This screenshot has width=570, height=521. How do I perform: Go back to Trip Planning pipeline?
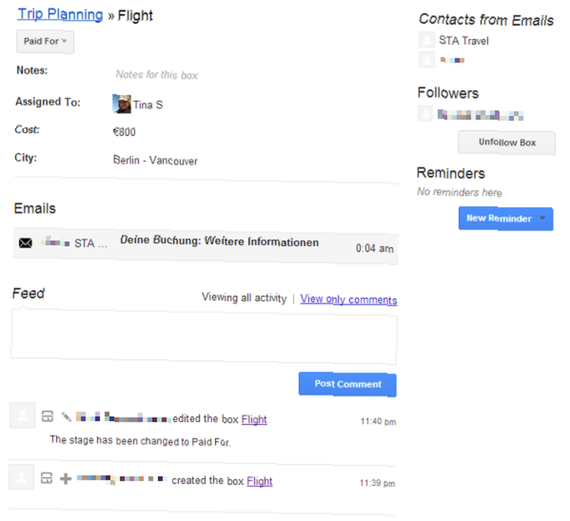point(60,15)
